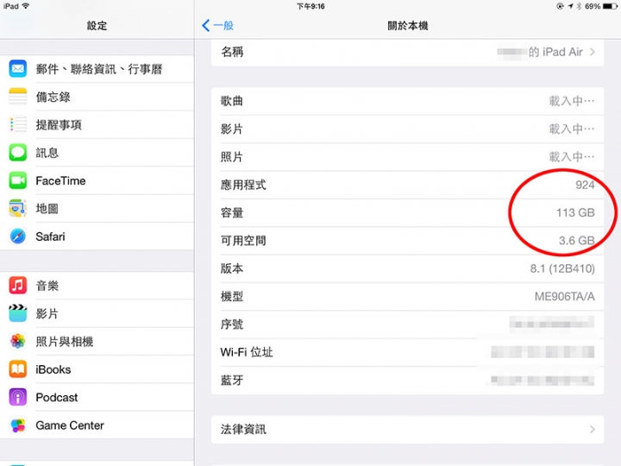Open the 照片與相機 settings item
The width and height of the screenshot is (621, 466).
97,341
